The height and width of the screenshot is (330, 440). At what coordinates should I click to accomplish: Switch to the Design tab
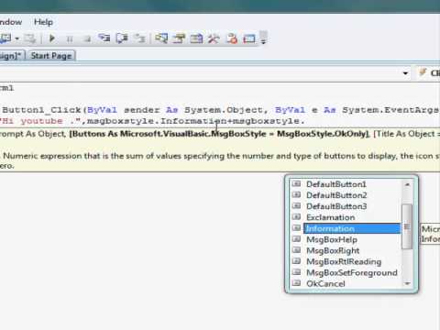(x=11, y=56)
